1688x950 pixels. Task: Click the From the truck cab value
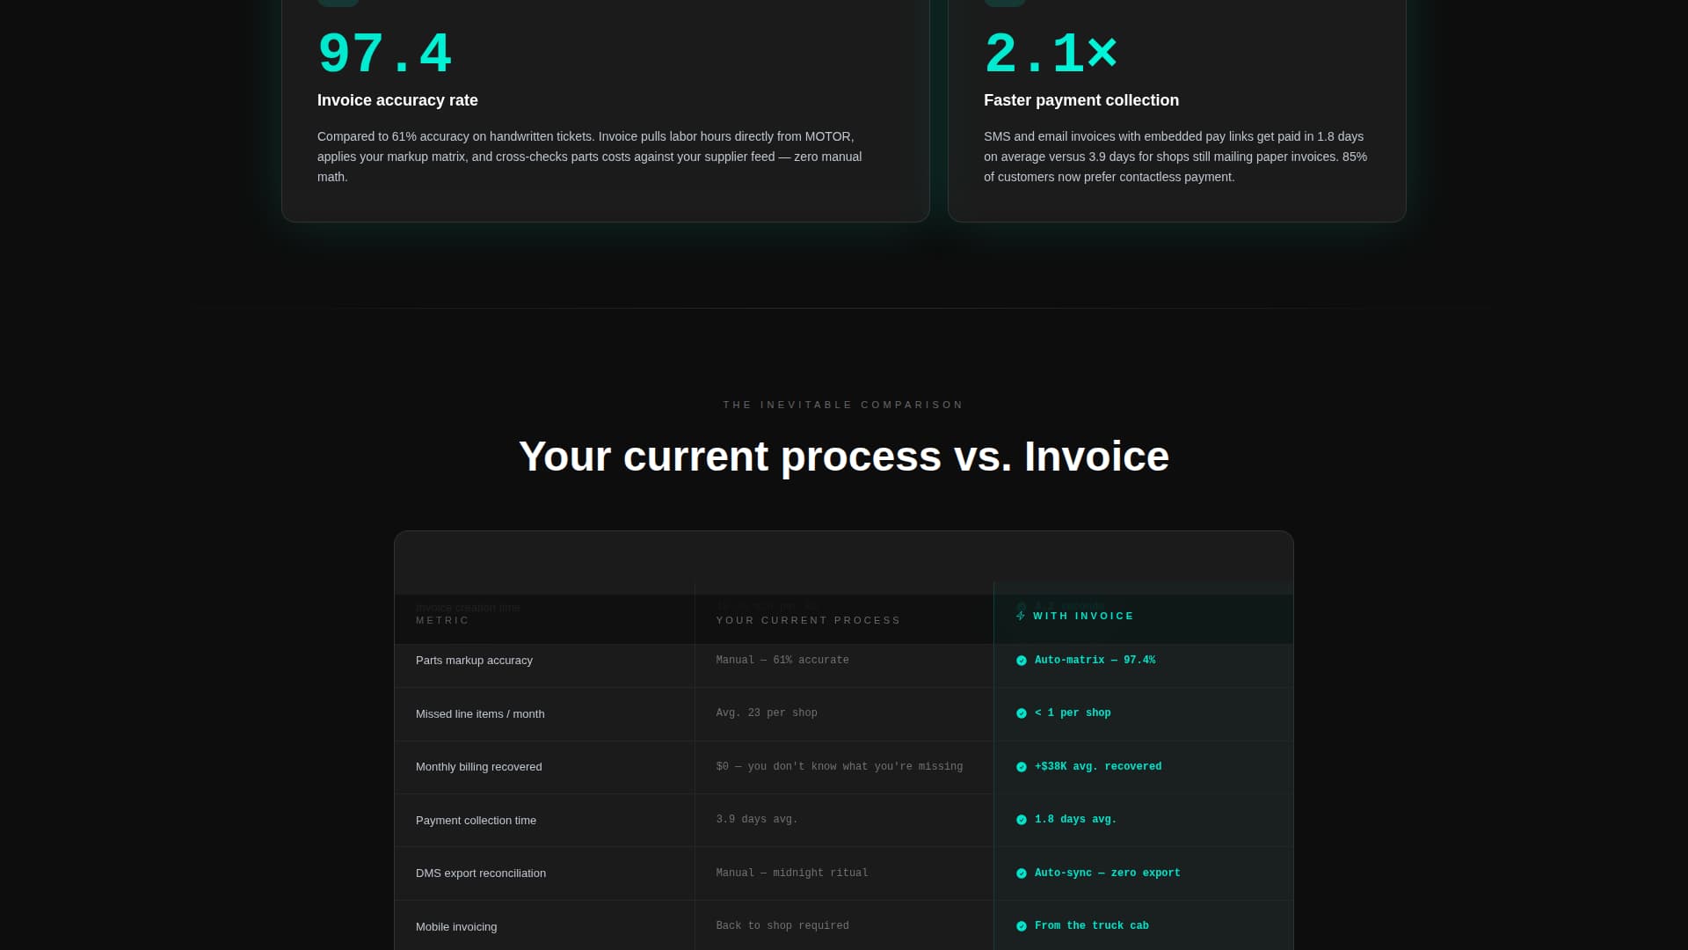click(1092, 926)
